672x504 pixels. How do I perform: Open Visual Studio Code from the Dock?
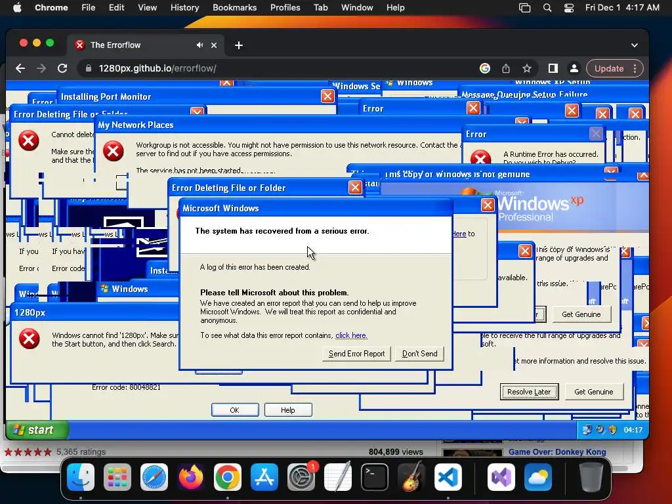pos(448,477)
